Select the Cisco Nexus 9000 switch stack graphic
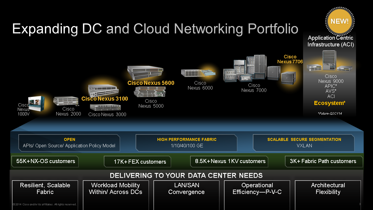The height and width of the screenshot is (210, 373). pos(329,61)
